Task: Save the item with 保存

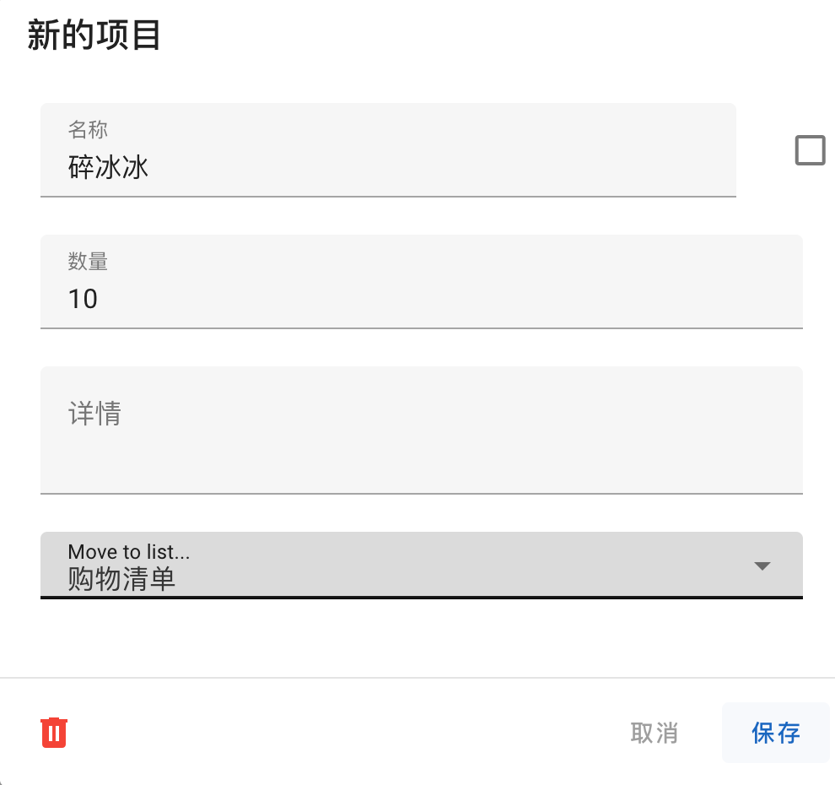Action: 775,733
